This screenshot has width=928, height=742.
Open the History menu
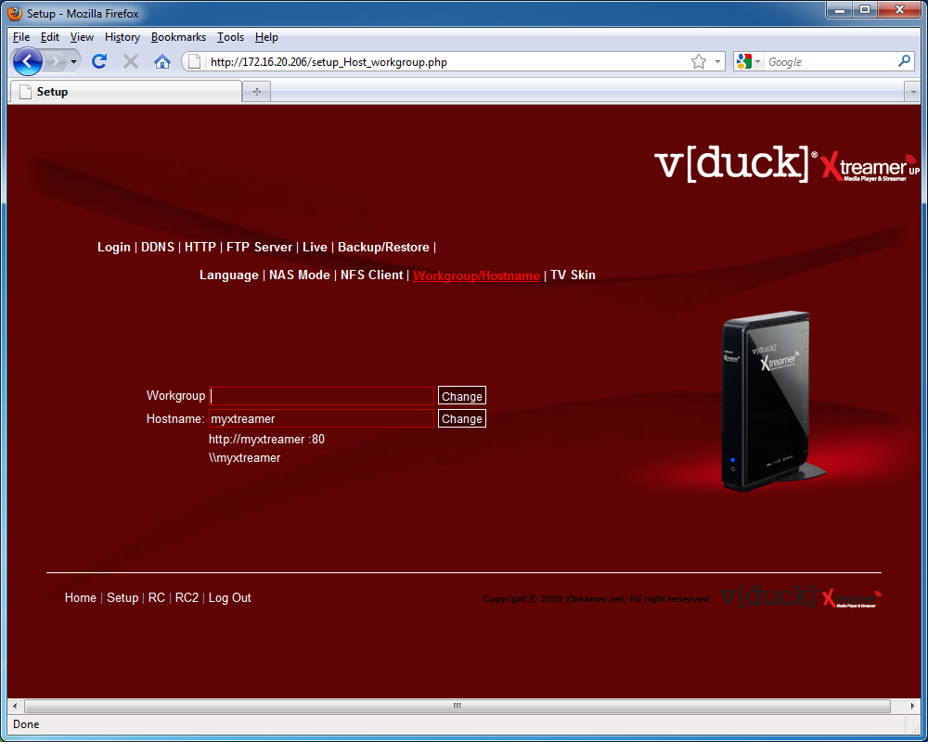(x=122, y=37)
